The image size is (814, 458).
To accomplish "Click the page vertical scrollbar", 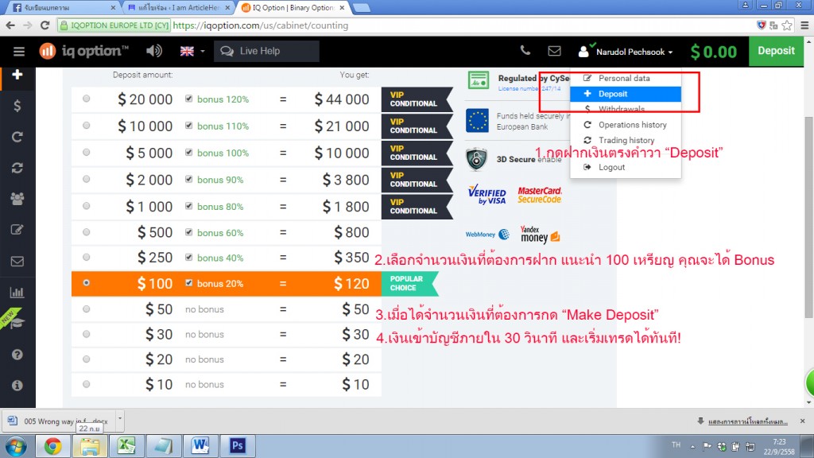I will tap(808, 217).
